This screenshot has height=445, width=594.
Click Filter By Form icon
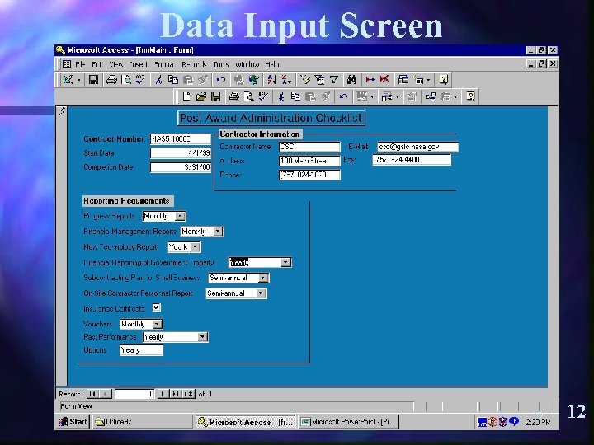pos(319,80)
